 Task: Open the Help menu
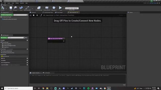(26, 3)
